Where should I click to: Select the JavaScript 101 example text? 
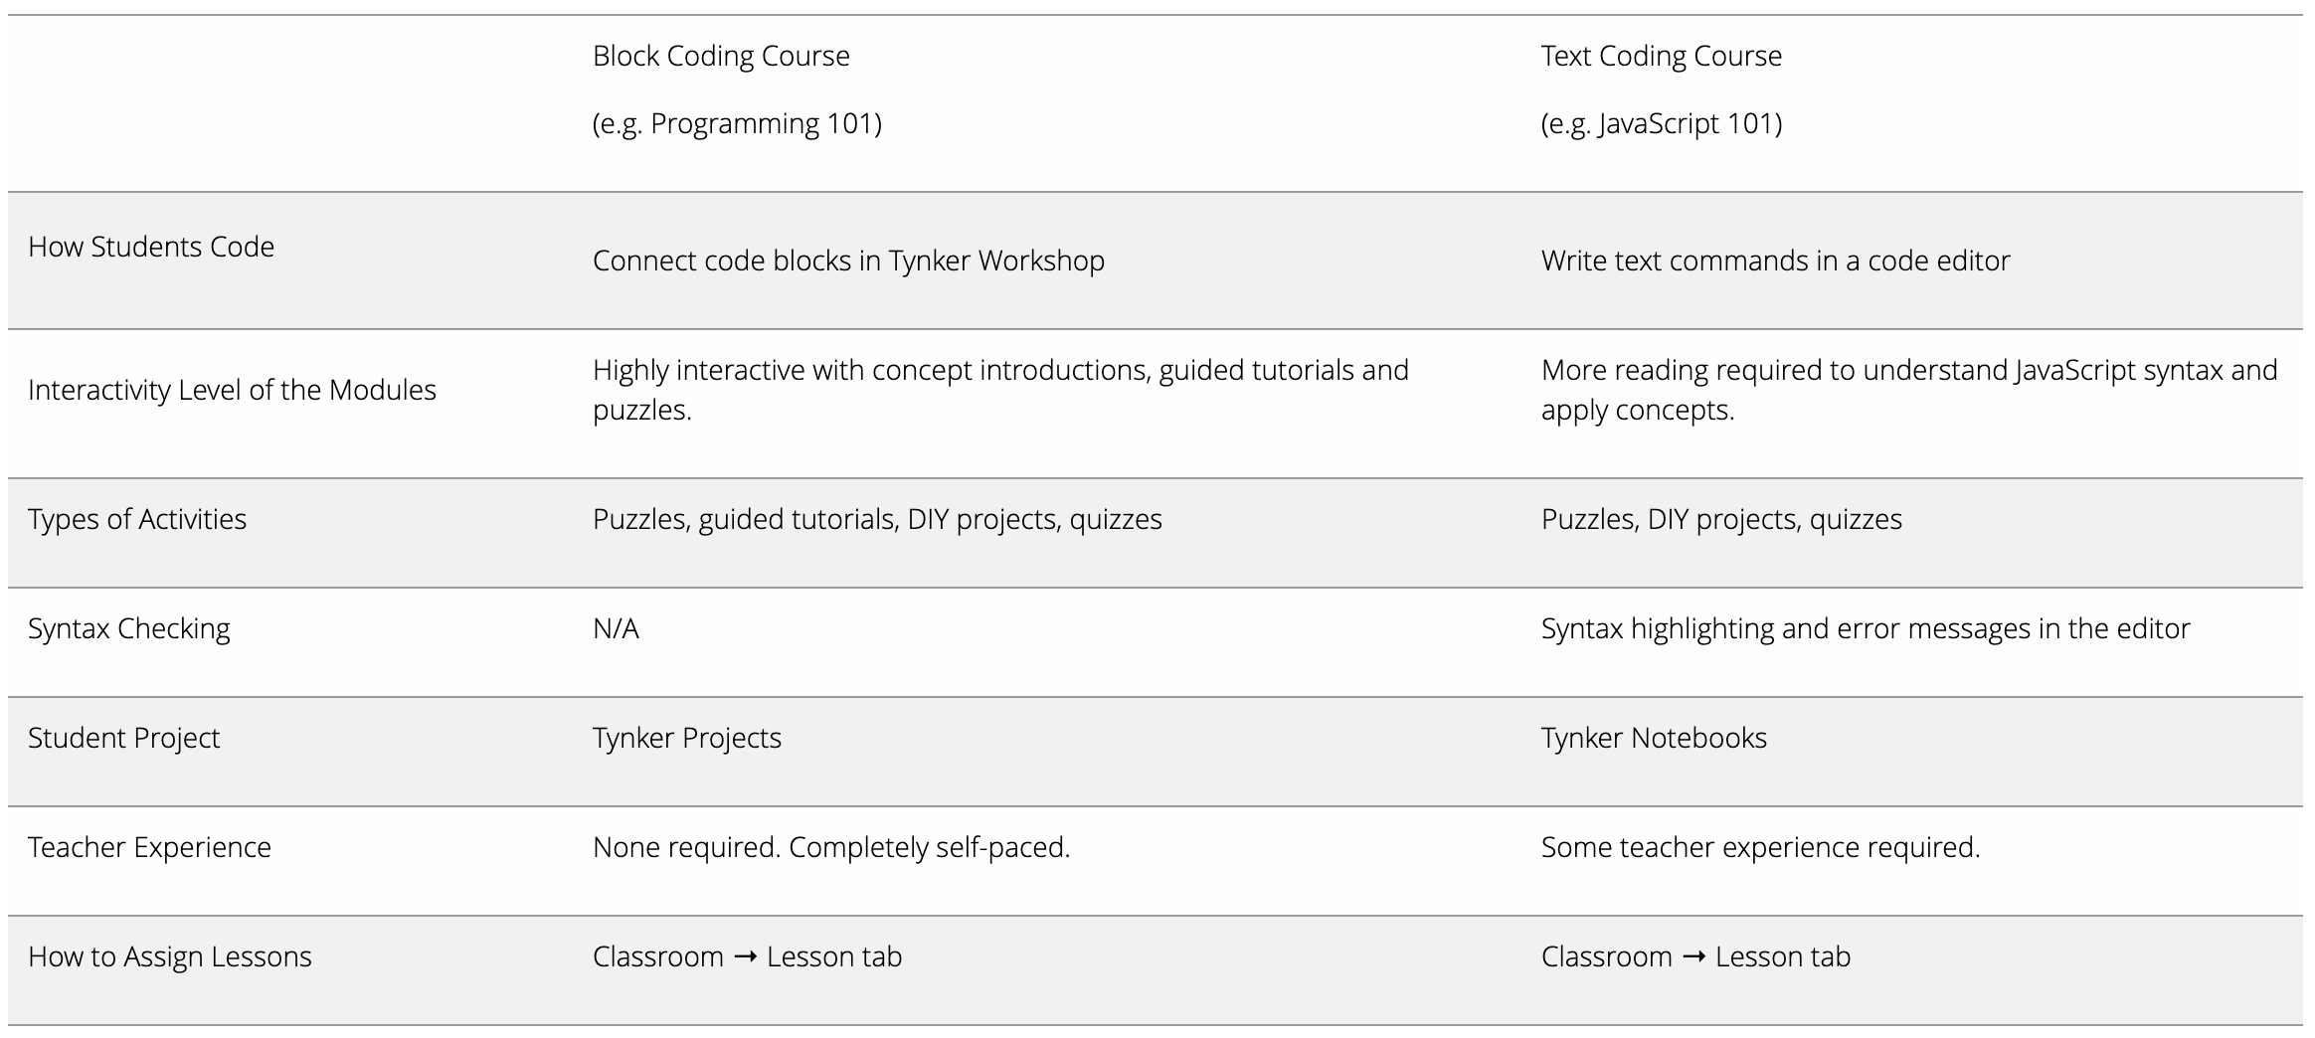point(1661,123)
